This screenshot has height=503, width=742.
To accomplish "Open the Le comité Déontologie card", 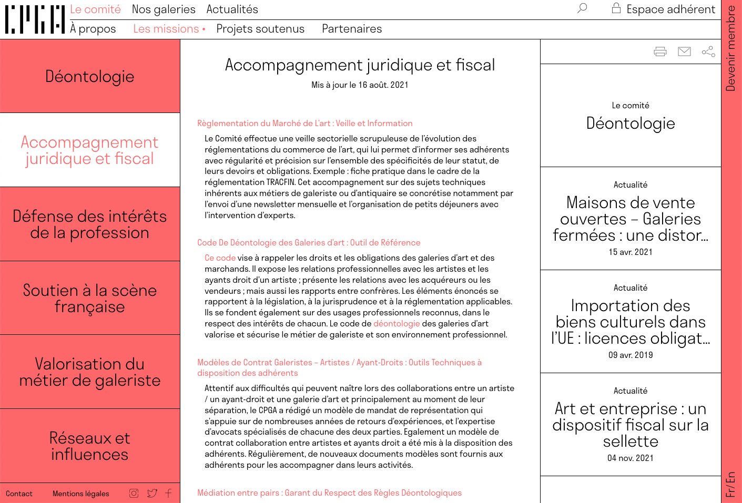I will [631, 116].
